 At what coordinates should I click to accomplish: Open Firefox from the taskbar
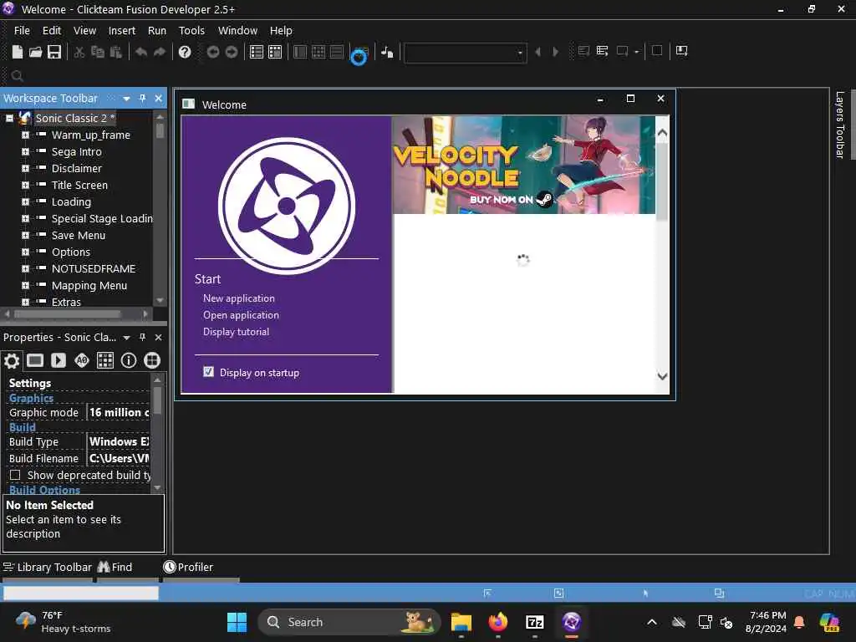tap(498, 622)
